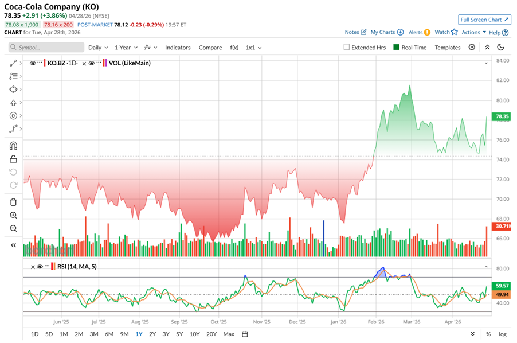Collapse the main chart pane chevron
The height and width of the screenshot is (343, 517).
[486, 63]
